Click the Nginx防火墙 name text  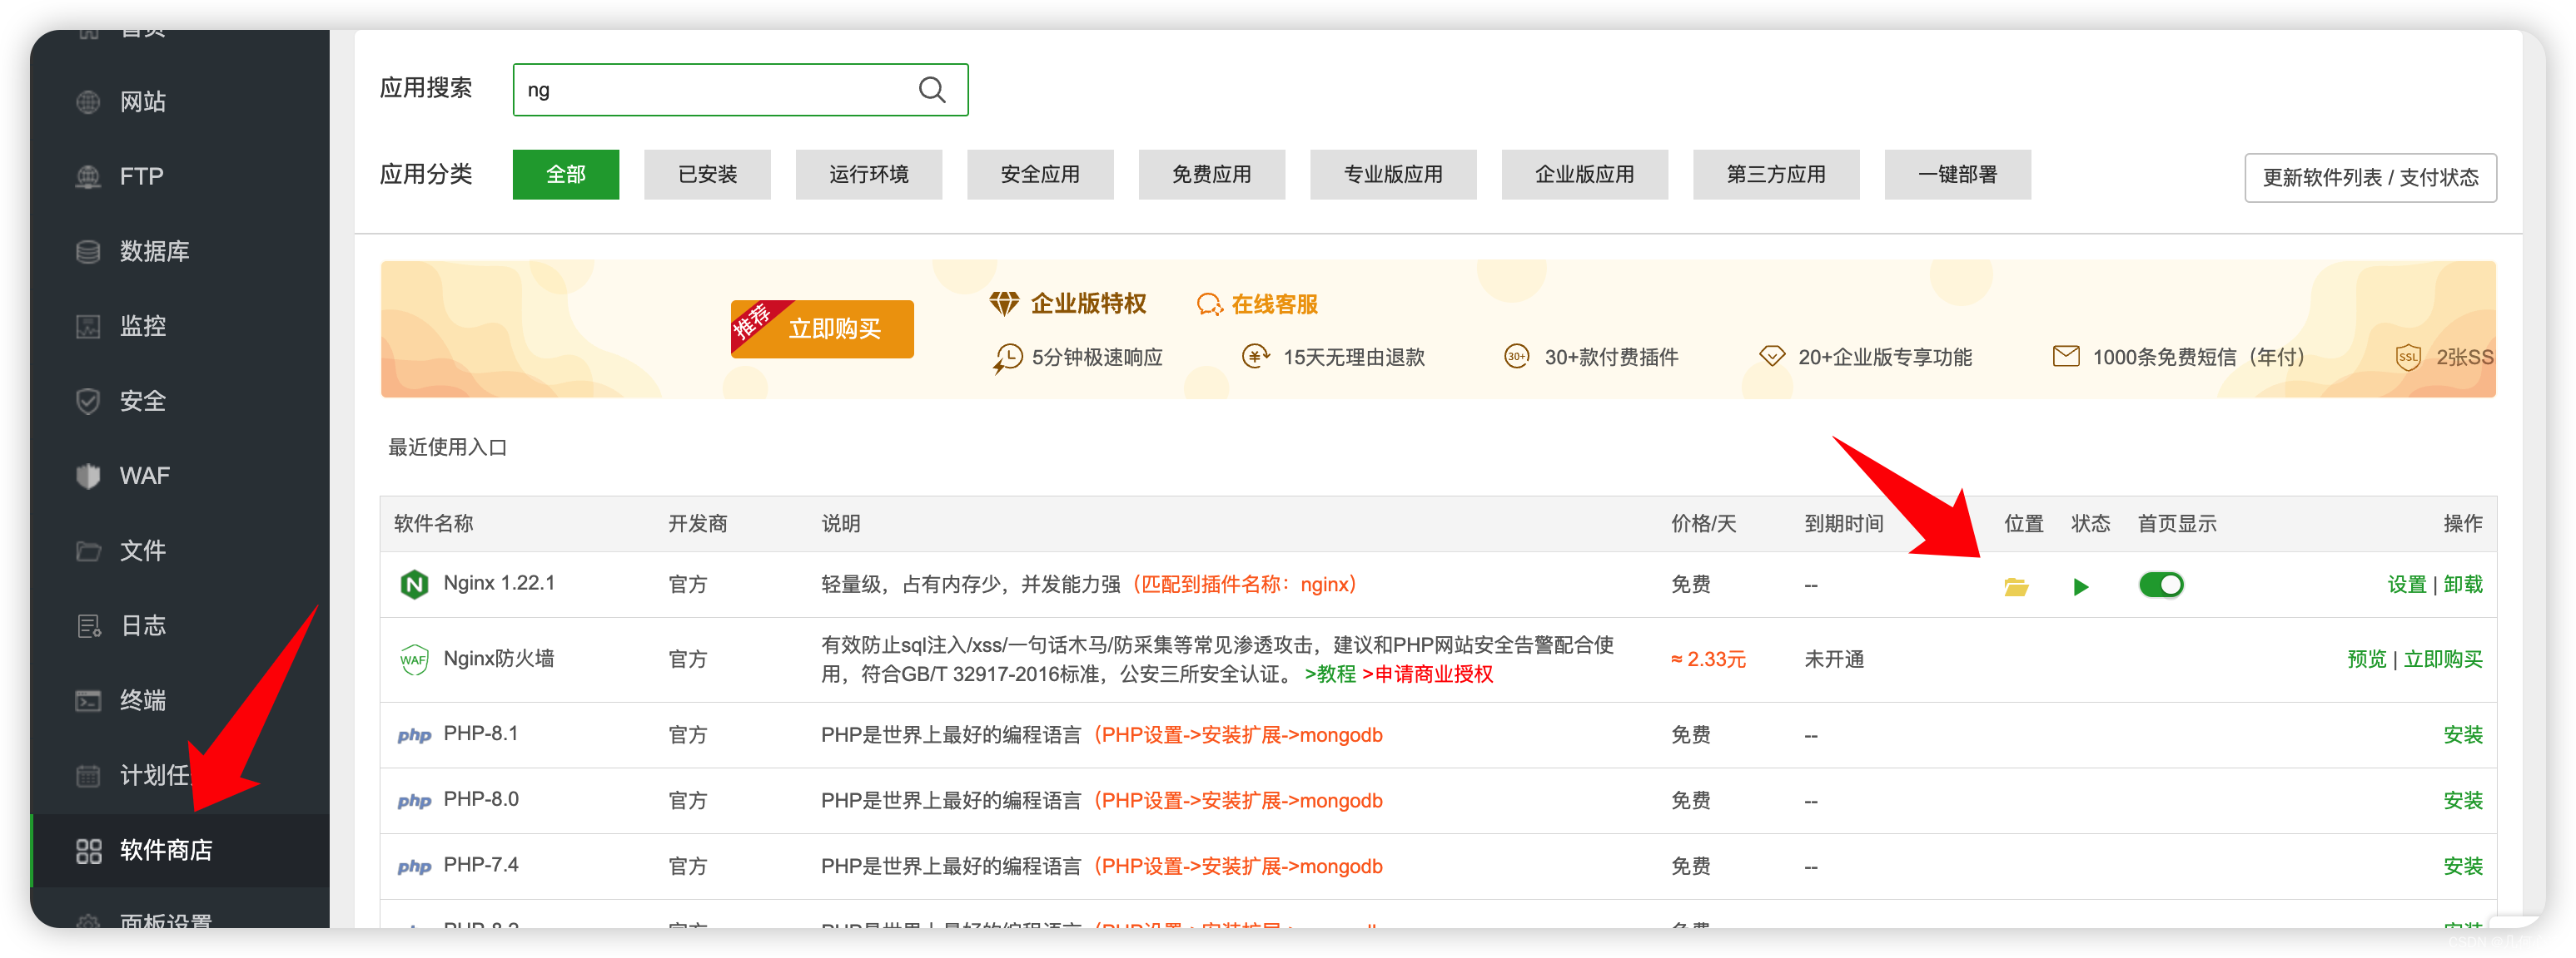(x=498, y=659)
